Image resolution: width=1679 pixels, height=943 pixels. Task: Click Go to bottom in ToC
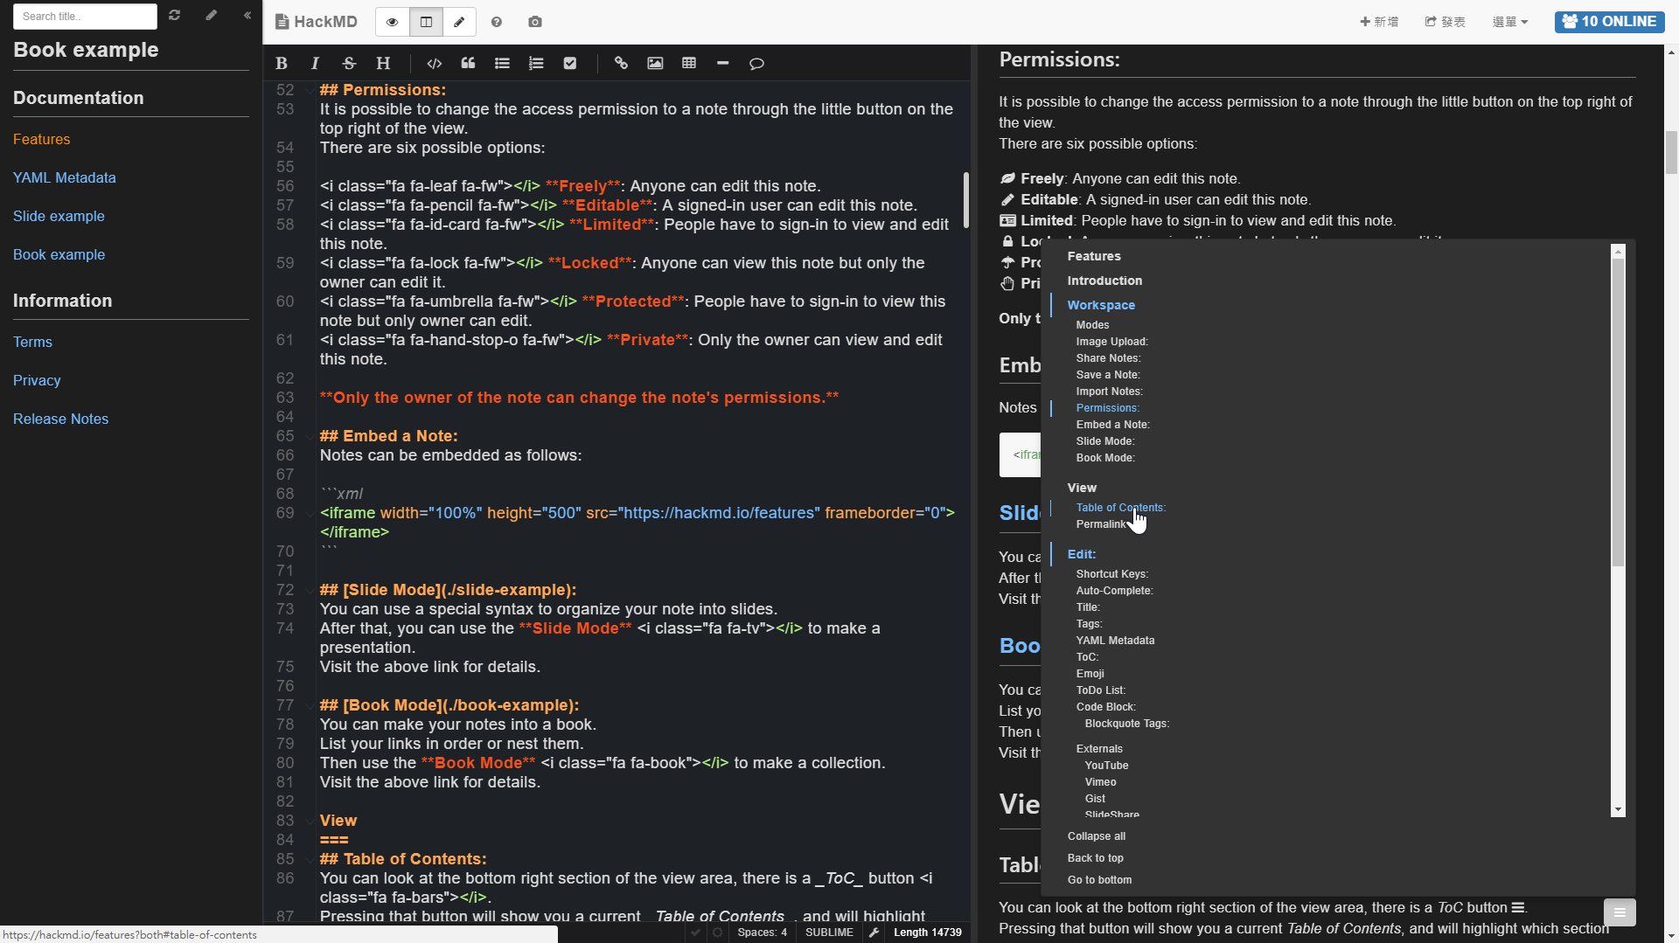(1099, 880)
